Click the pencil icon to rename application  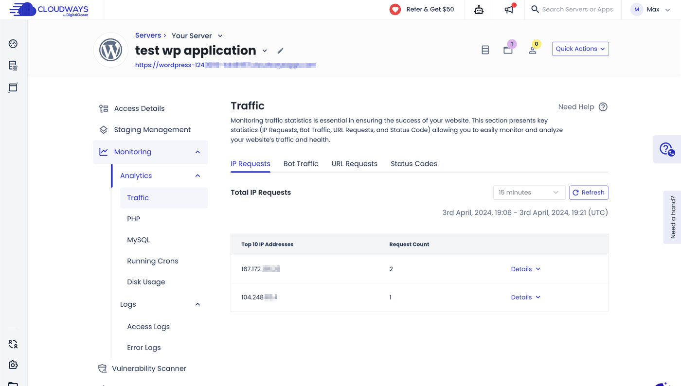coord(280,51)
